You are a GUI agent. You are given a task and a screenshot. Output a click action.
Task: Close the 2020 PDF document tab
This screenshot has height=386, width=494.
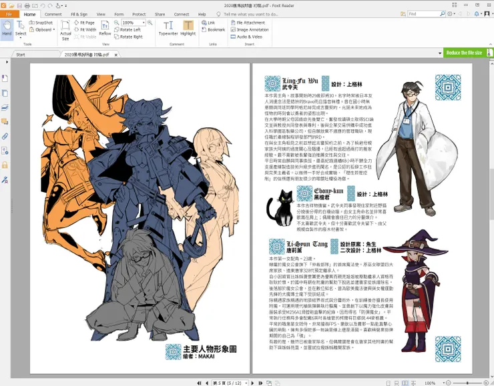point(116,55)
